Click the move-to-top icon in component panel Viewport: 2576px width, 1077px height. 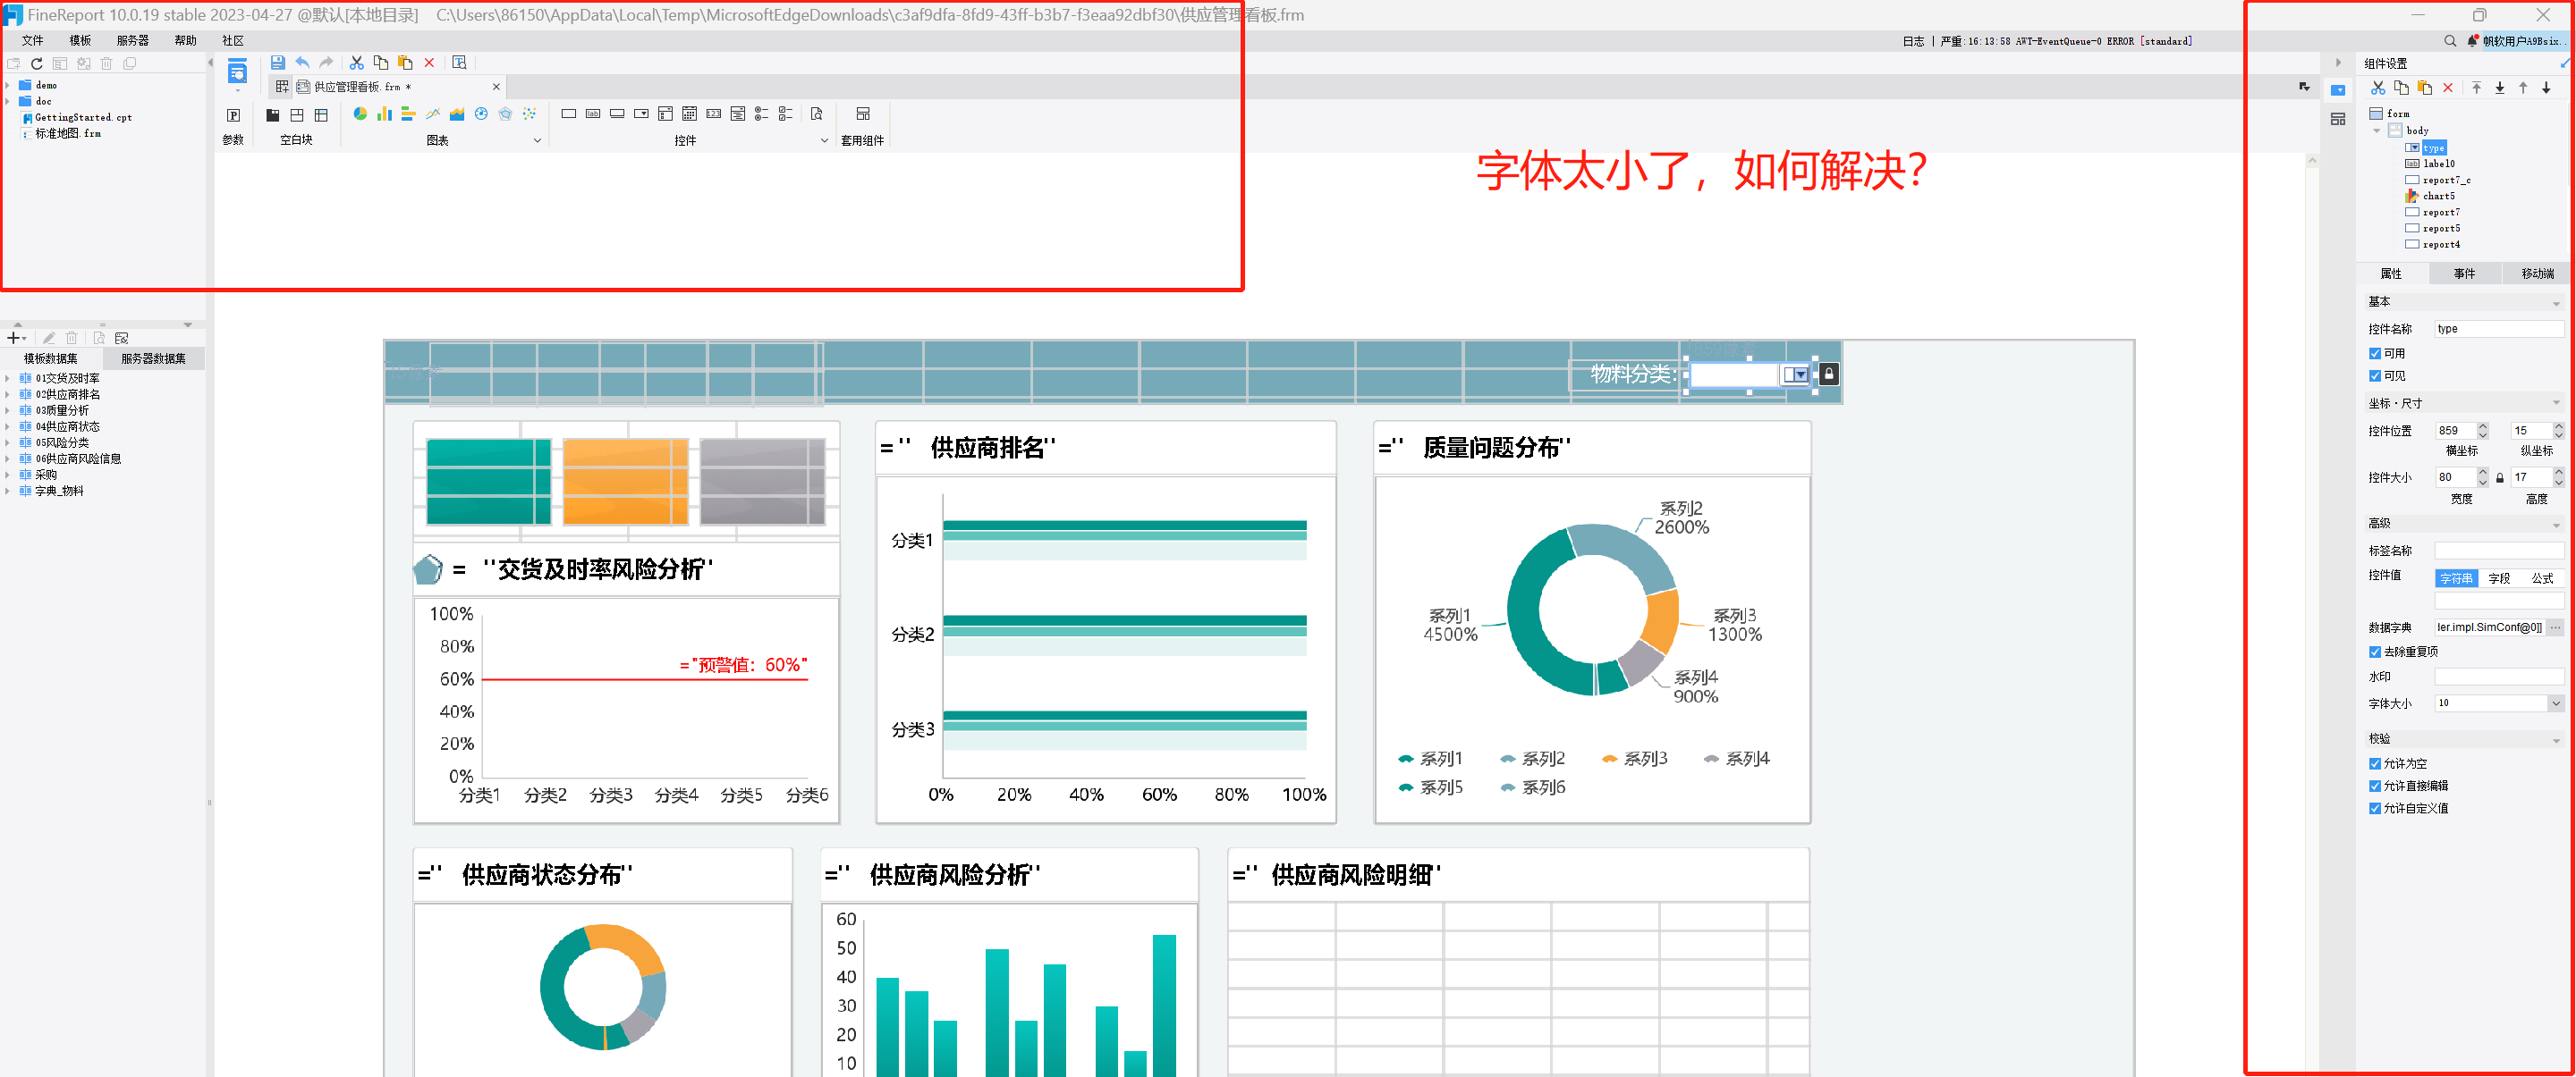click(x=2476, y=88)
